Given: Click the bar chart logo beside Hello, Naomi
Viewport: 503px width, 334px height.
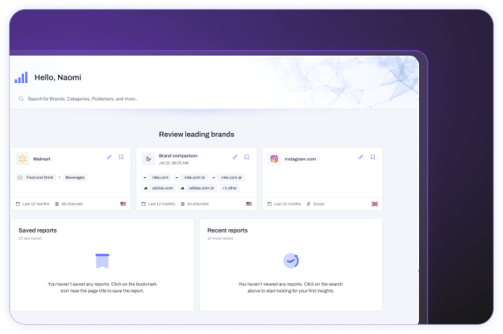Looking at the screenshot, I should (21, 77).
